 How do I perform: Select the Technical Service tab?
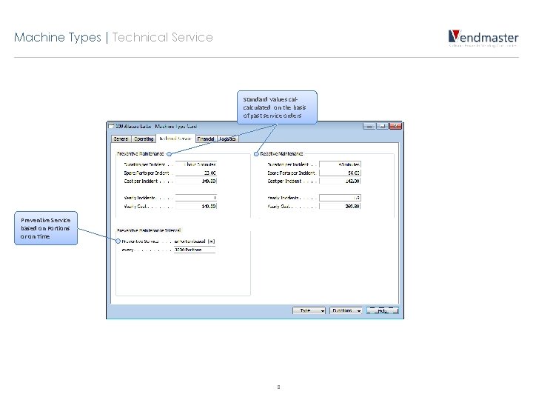(175, 139)
